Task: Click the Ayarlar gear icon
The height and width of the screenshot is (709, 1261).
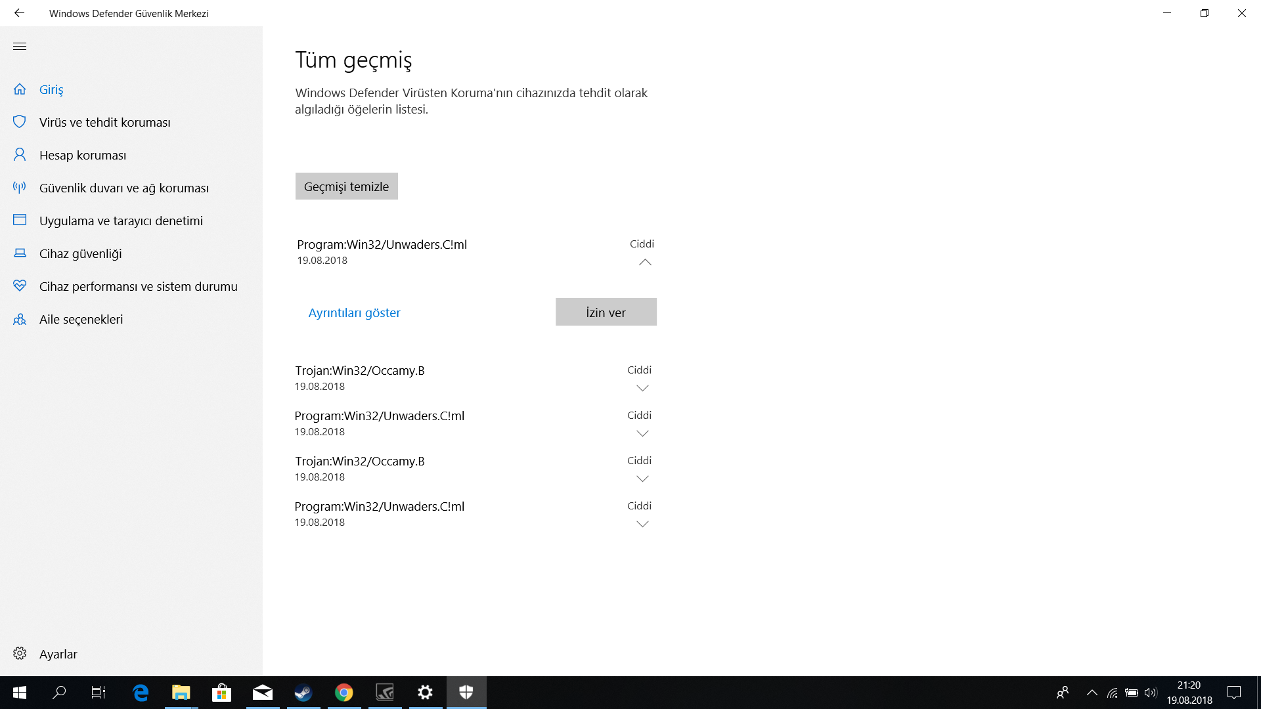Action: (x=20, y=654)
